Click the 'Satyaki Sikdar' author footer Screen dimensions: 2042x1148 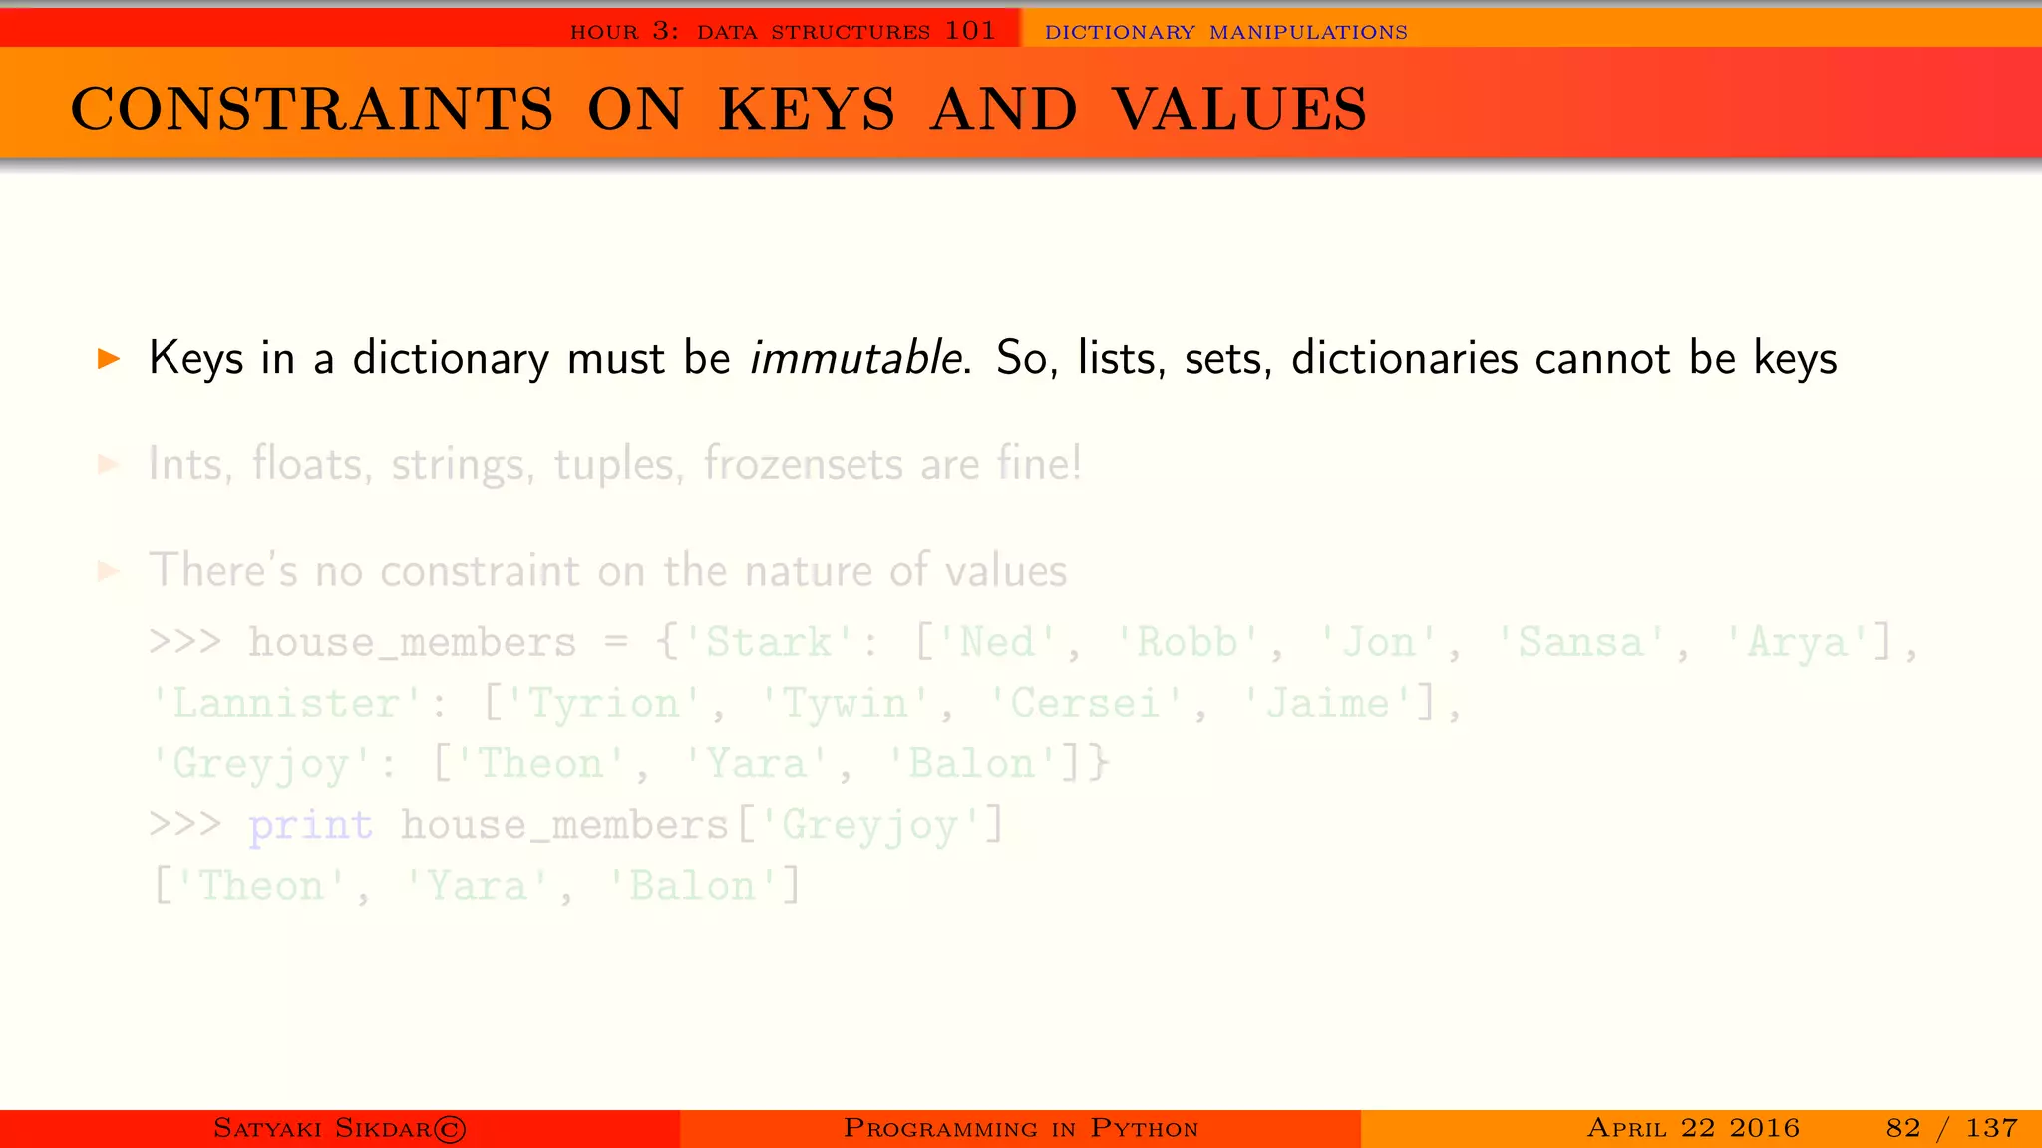click(x=340, y=1128)
